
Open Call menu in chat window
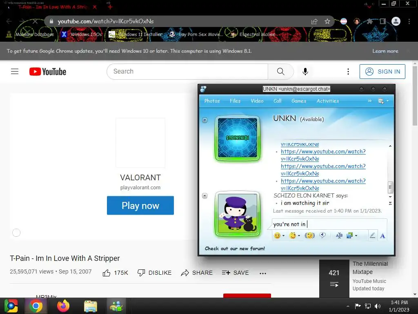278,101
